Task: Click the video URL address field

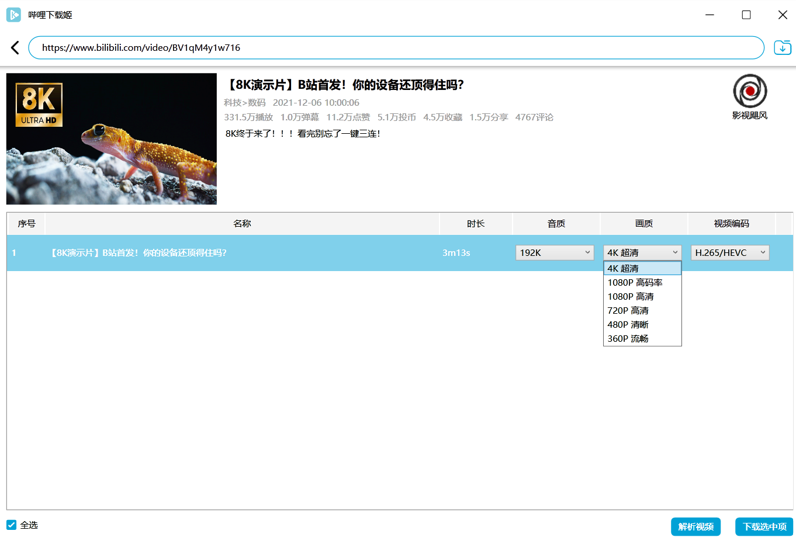Action: (x=396, y=48)
